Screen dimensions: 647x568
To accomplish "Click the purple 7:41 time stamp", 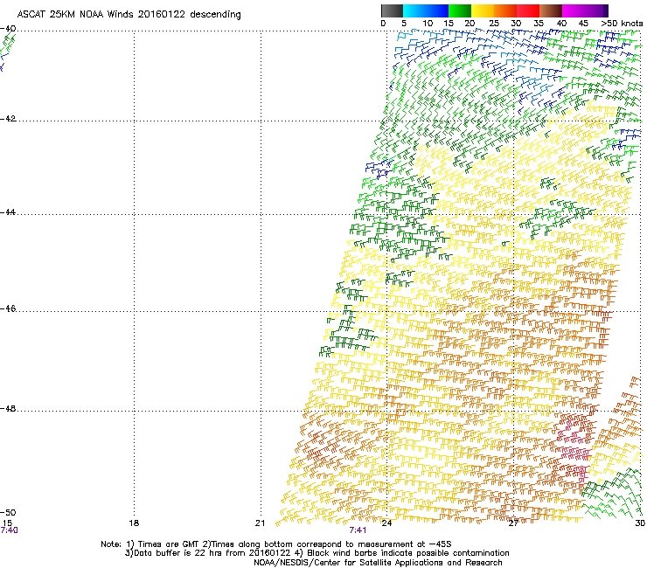I will tap(358, 530).
